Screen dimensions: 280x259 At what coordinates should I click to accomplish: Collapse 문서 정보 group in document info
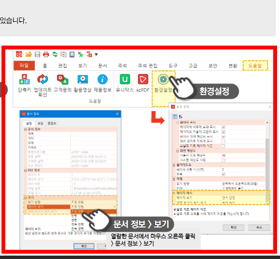[26, 129]
